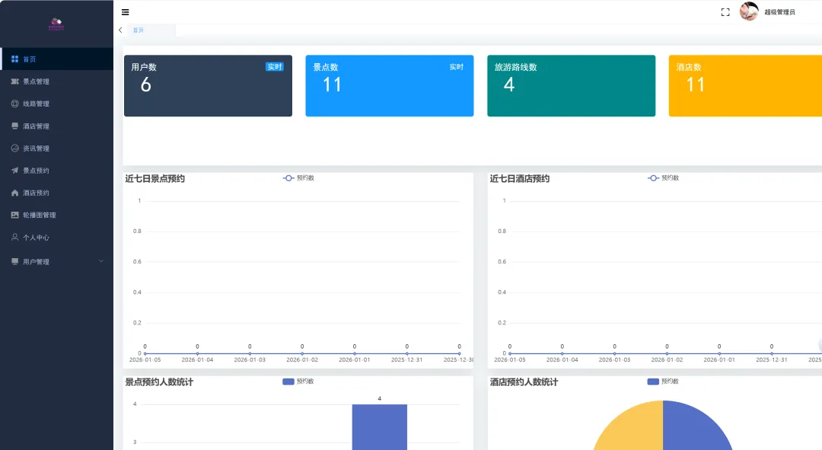Click the 轮播图管理 image icon

pos(14,215)
